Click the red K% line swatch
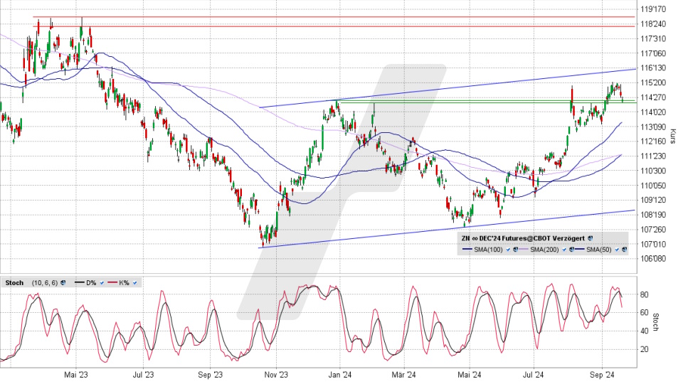Image resolution: width=683 pixels, height=384 pixels. point(112,282)
